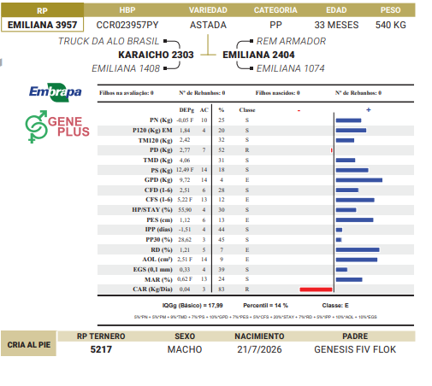
Task: Click RP TERNERO value 5217
Action: click(101, 349)
